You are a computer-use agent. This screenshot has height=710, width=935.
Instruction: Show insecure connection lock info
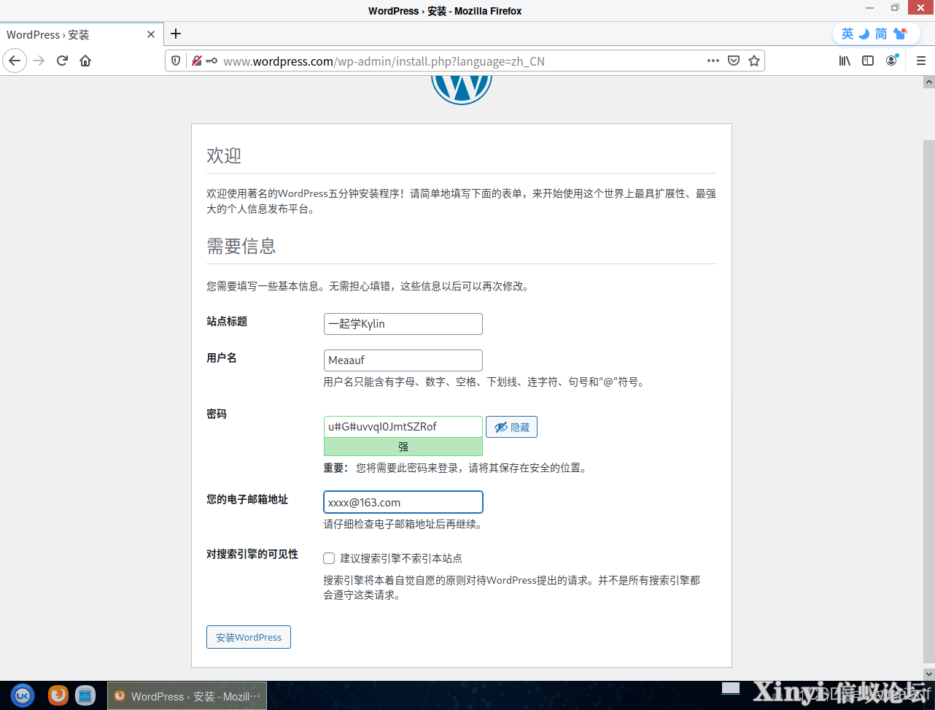click(x=196, y=61)
